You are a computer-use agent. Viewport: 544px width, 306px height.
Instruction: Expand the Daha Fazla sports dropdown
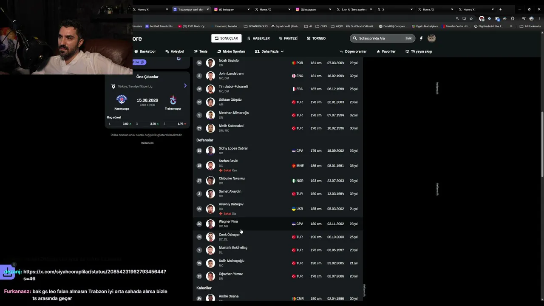click(269, 51)
